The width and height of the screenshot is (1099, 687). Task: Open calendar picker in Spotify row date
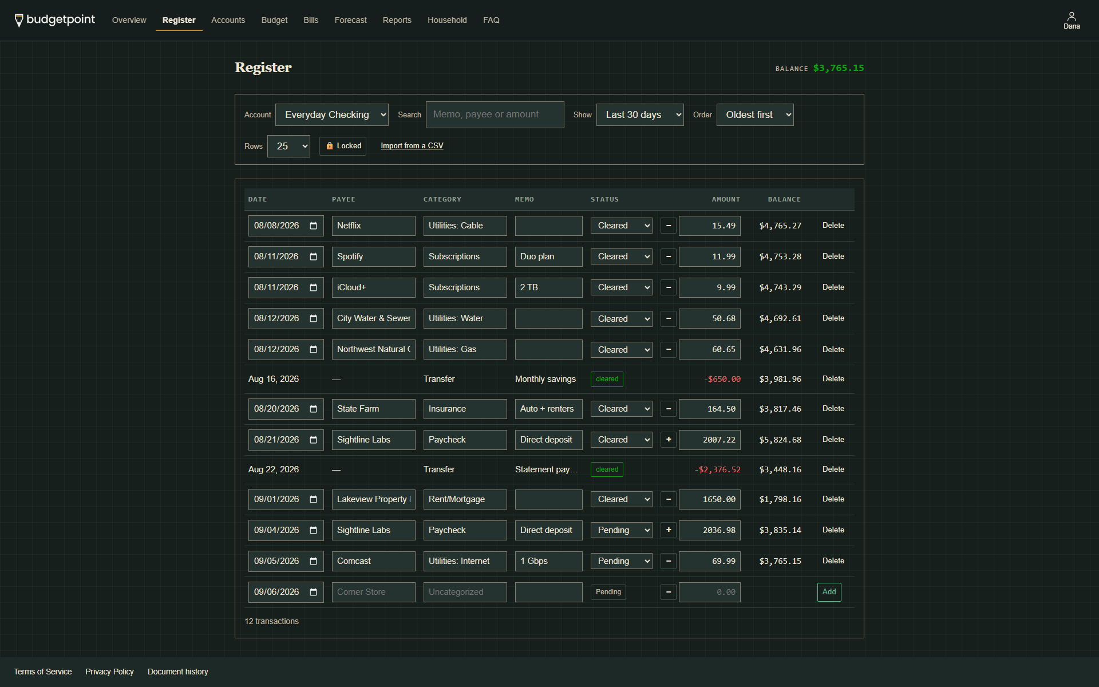[x=313, y=256]
